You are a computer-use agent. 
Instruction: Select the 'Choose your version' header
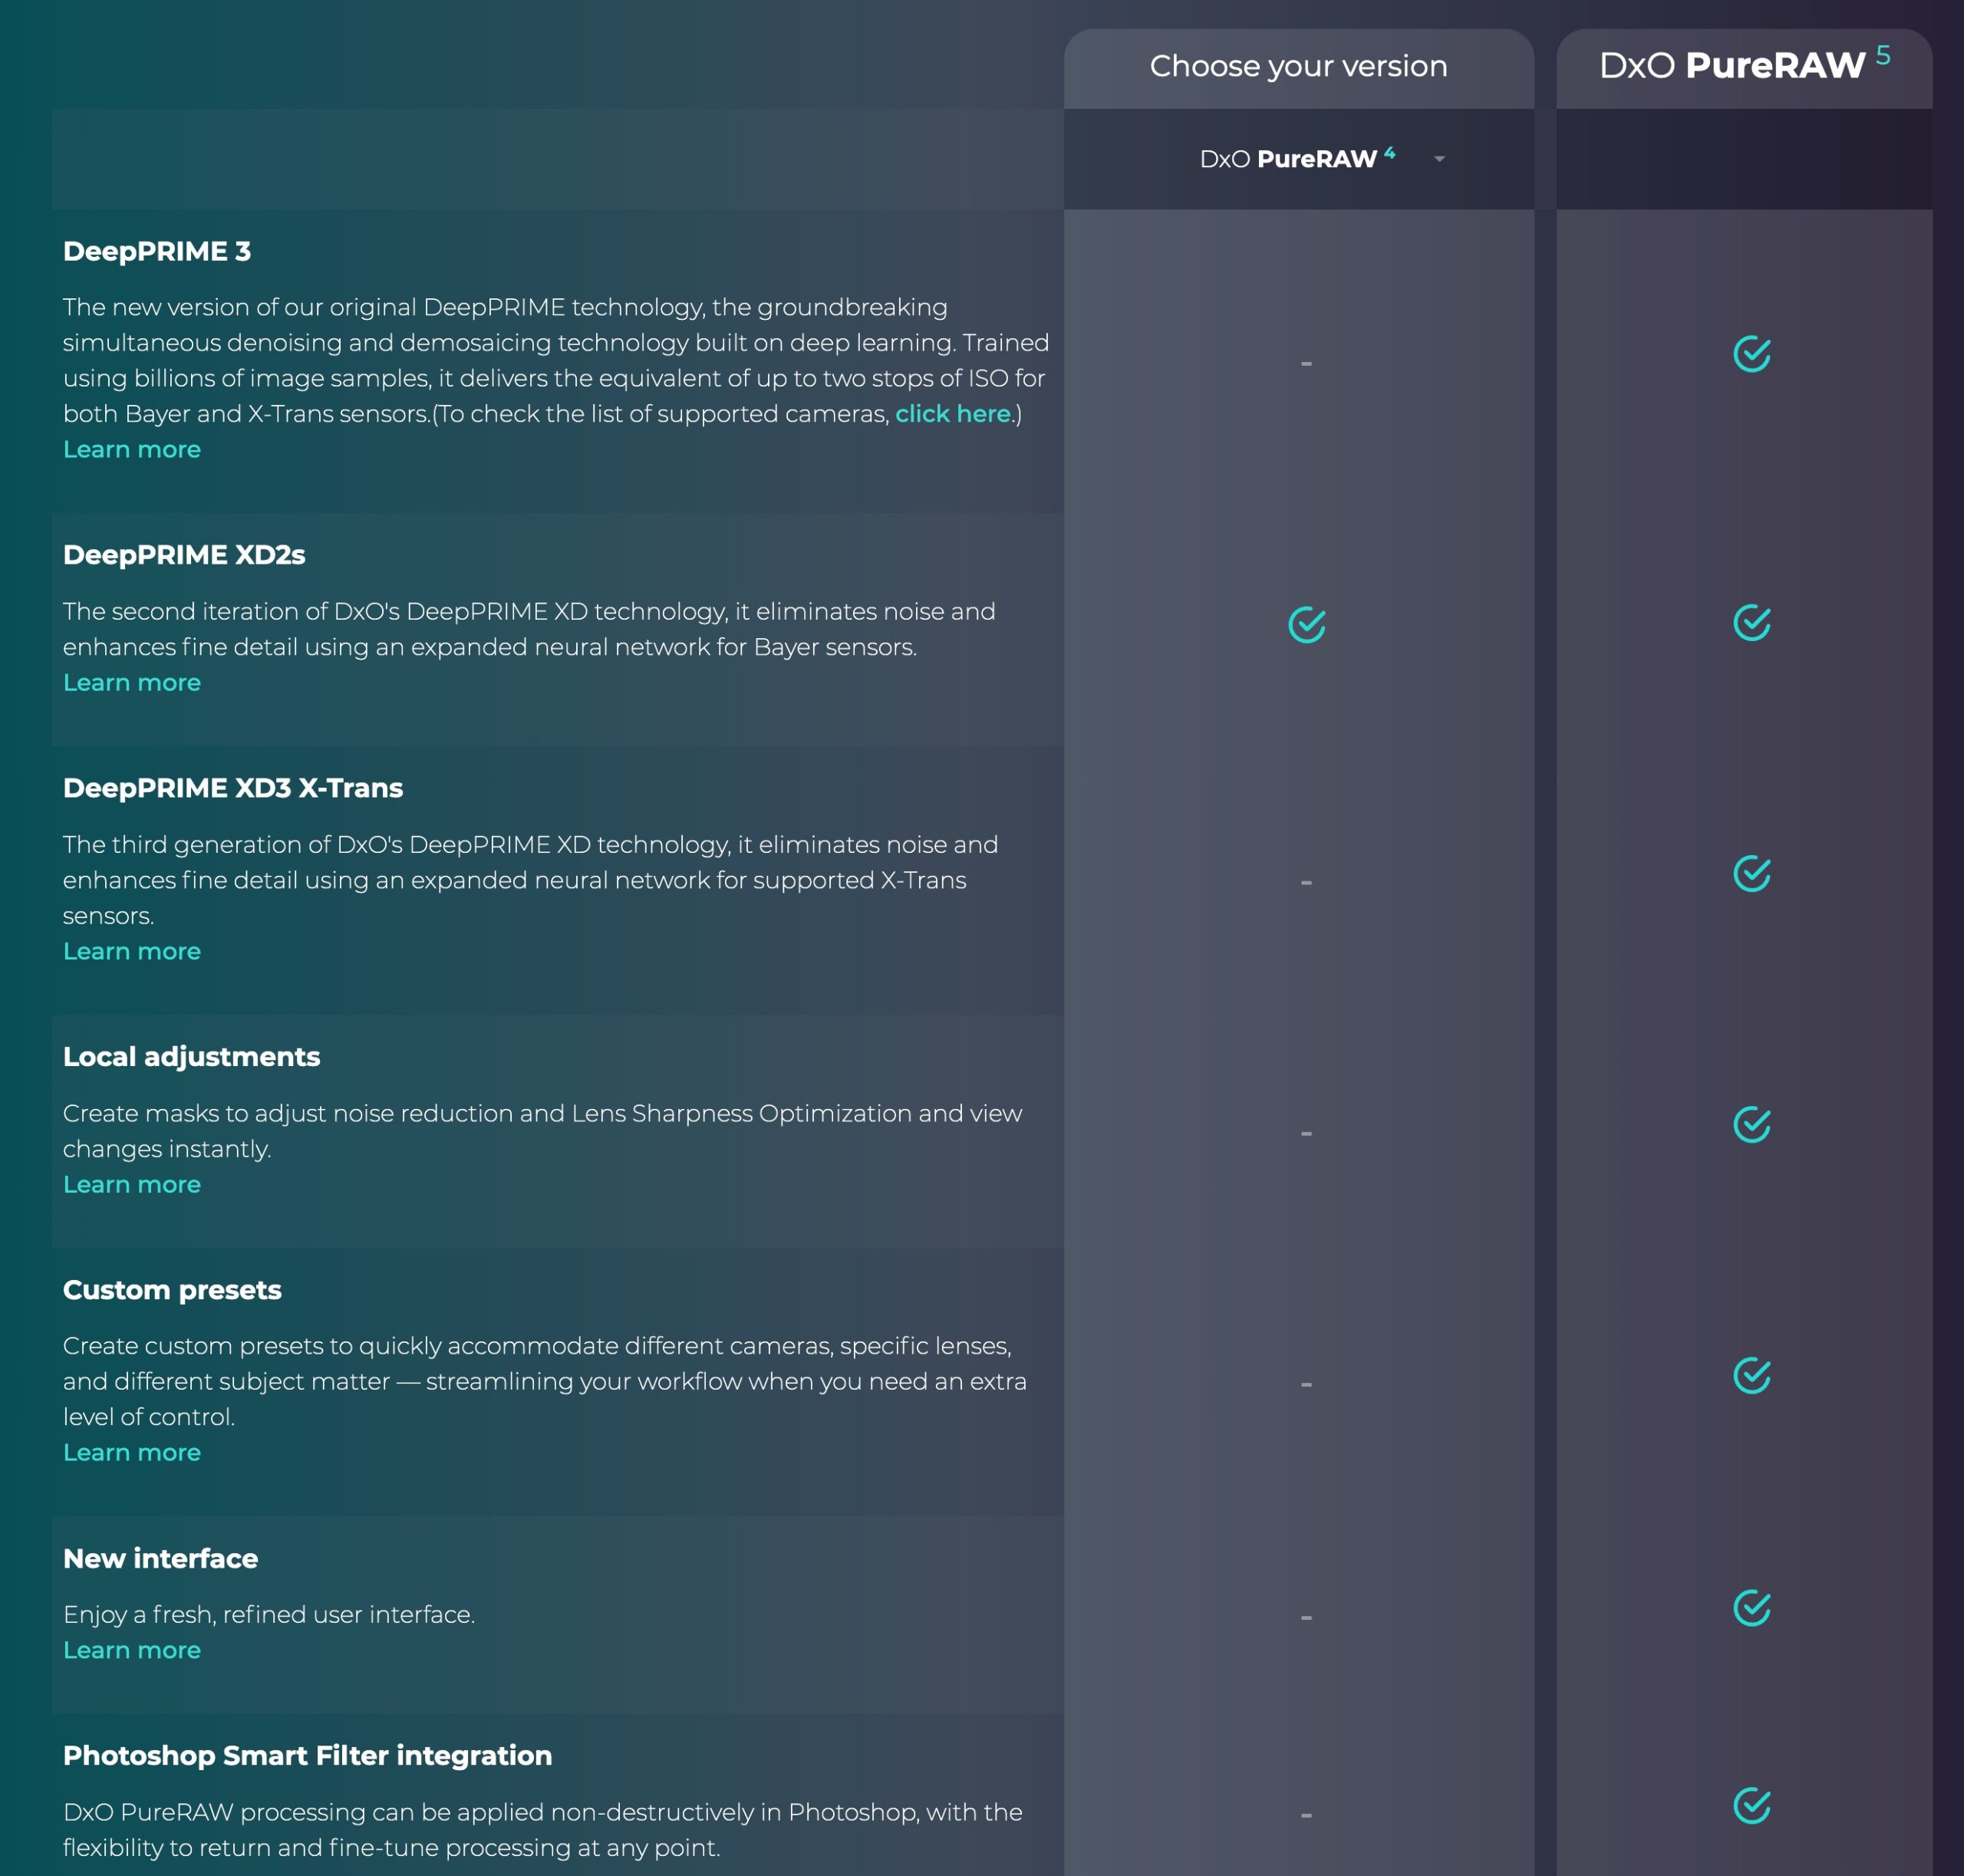pos(1297,66)
